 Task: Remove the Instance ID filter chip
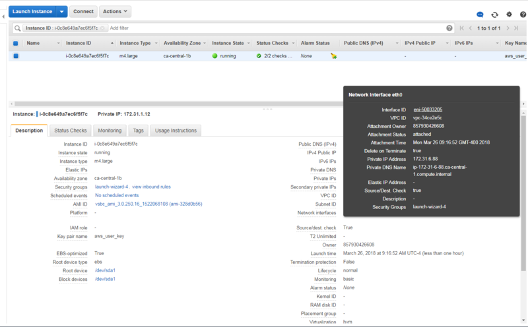(102, 28)
